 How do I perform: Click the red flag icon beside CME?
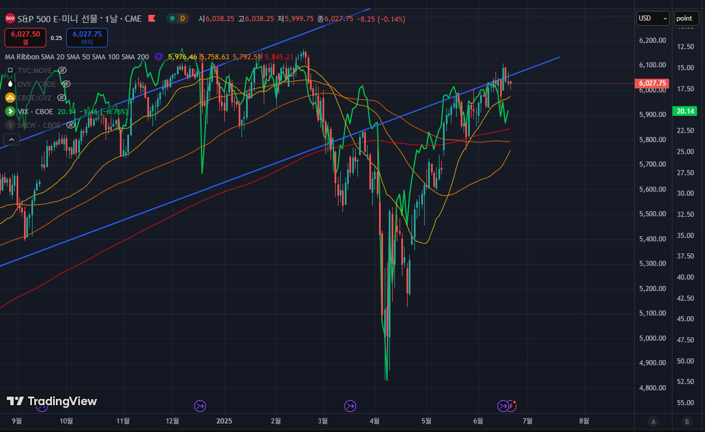tap(152, 19)
